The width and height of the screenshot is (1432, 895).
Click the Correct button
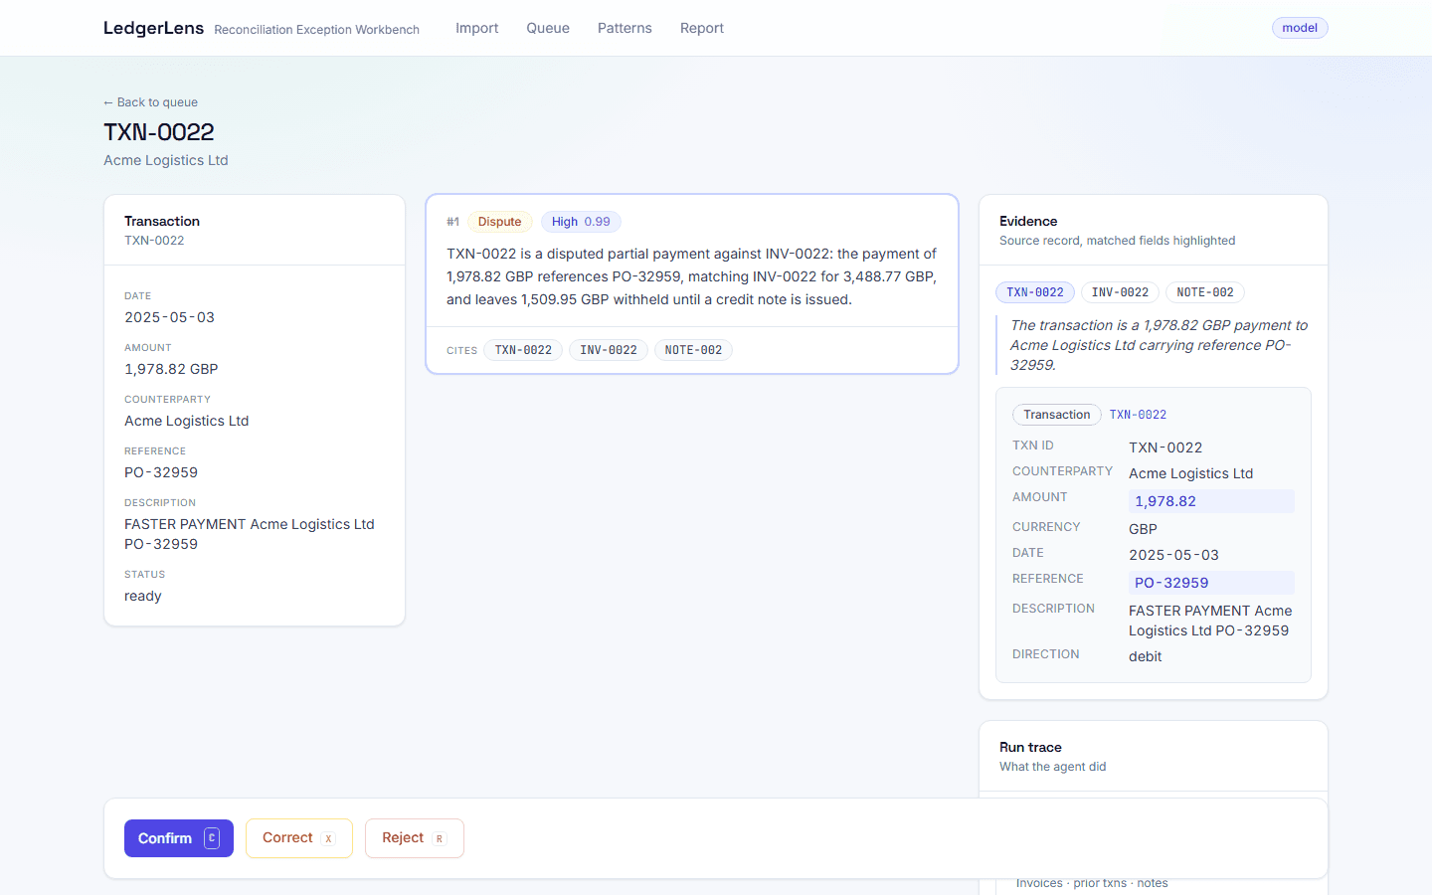tap(299, 838)
